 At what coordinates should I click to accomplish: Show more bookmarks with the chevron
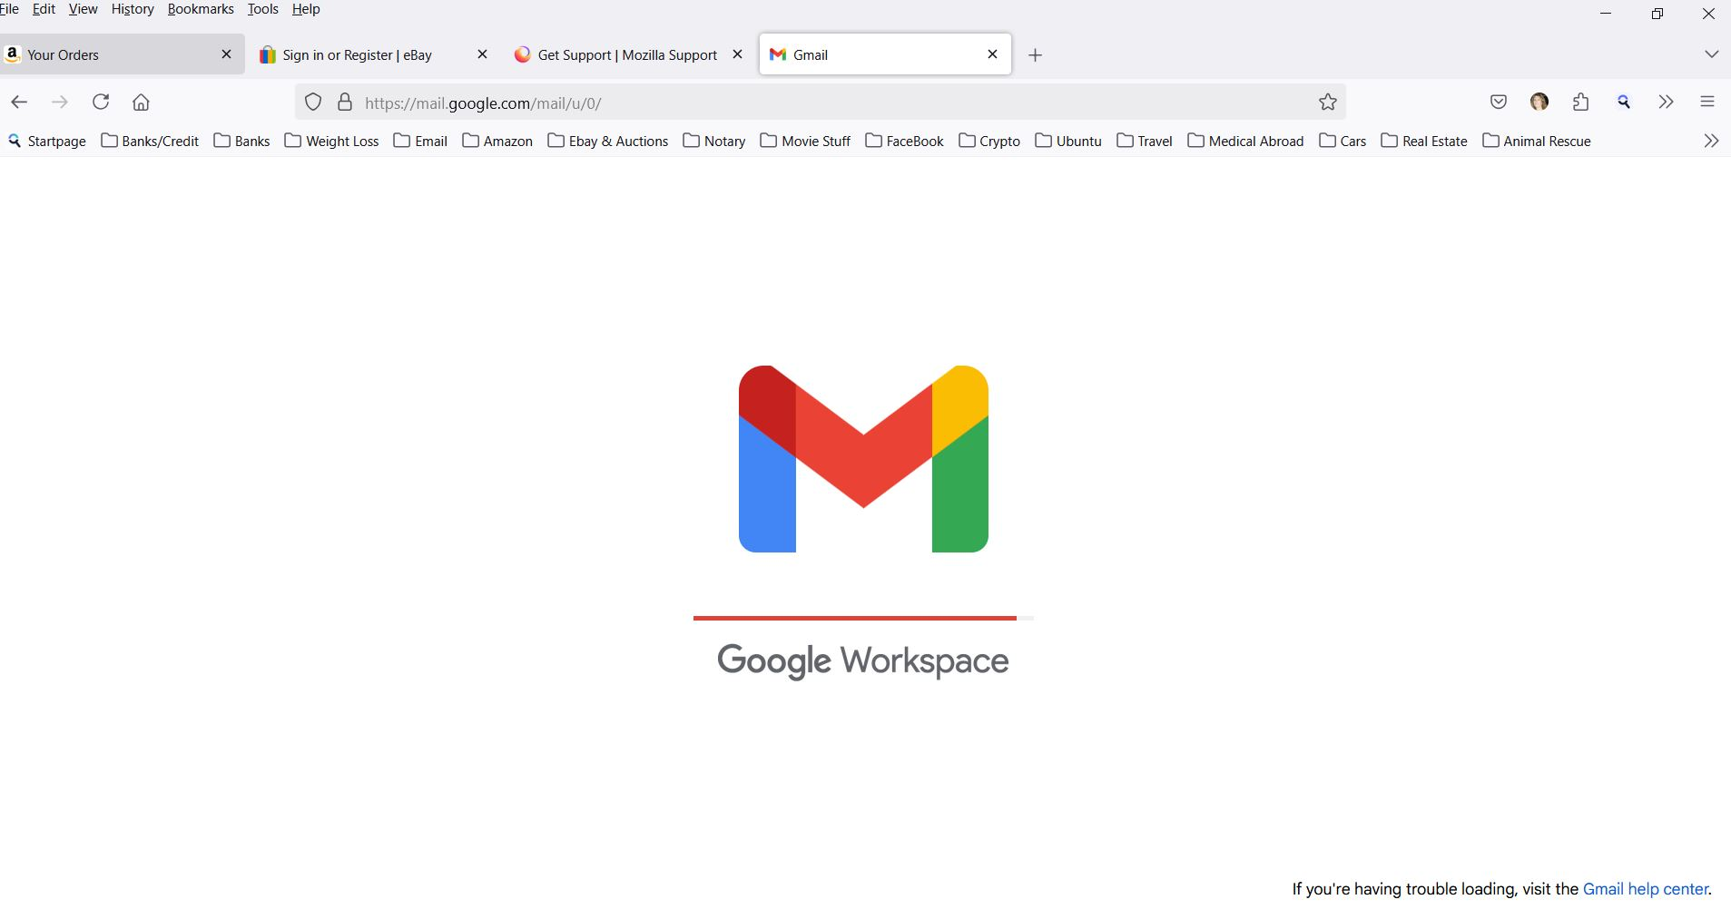tap(1711, 141)
